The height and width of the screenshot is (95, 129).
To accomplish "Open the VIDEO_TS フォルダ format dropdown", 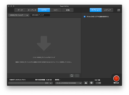I will (x=19, y=15).
